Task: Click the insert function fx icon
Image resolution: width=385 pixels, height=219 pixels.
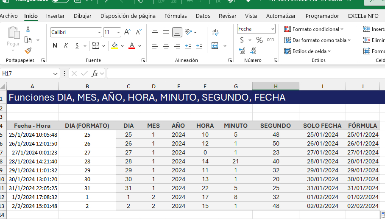Action: (x=95, y=73)
